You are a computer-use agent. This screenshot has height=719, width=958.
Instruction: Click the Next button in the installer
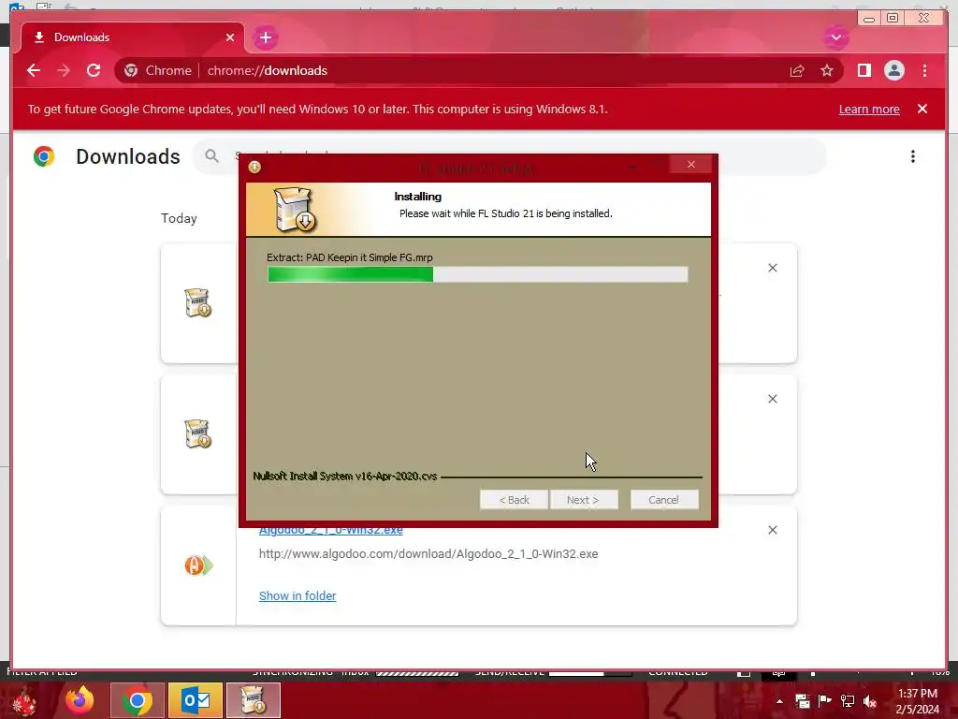(584, 500)
